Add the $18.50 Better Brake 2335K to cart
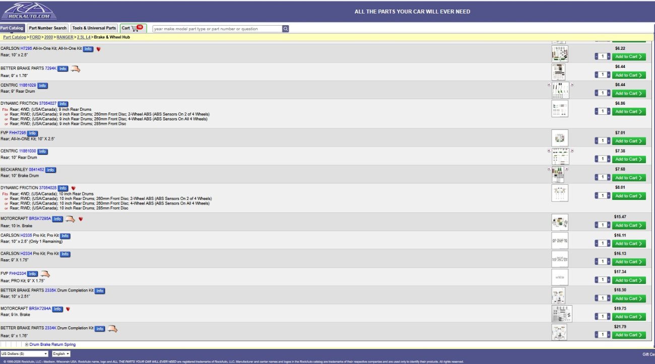This screenshot has height=364, width=655. click(629, 299)
